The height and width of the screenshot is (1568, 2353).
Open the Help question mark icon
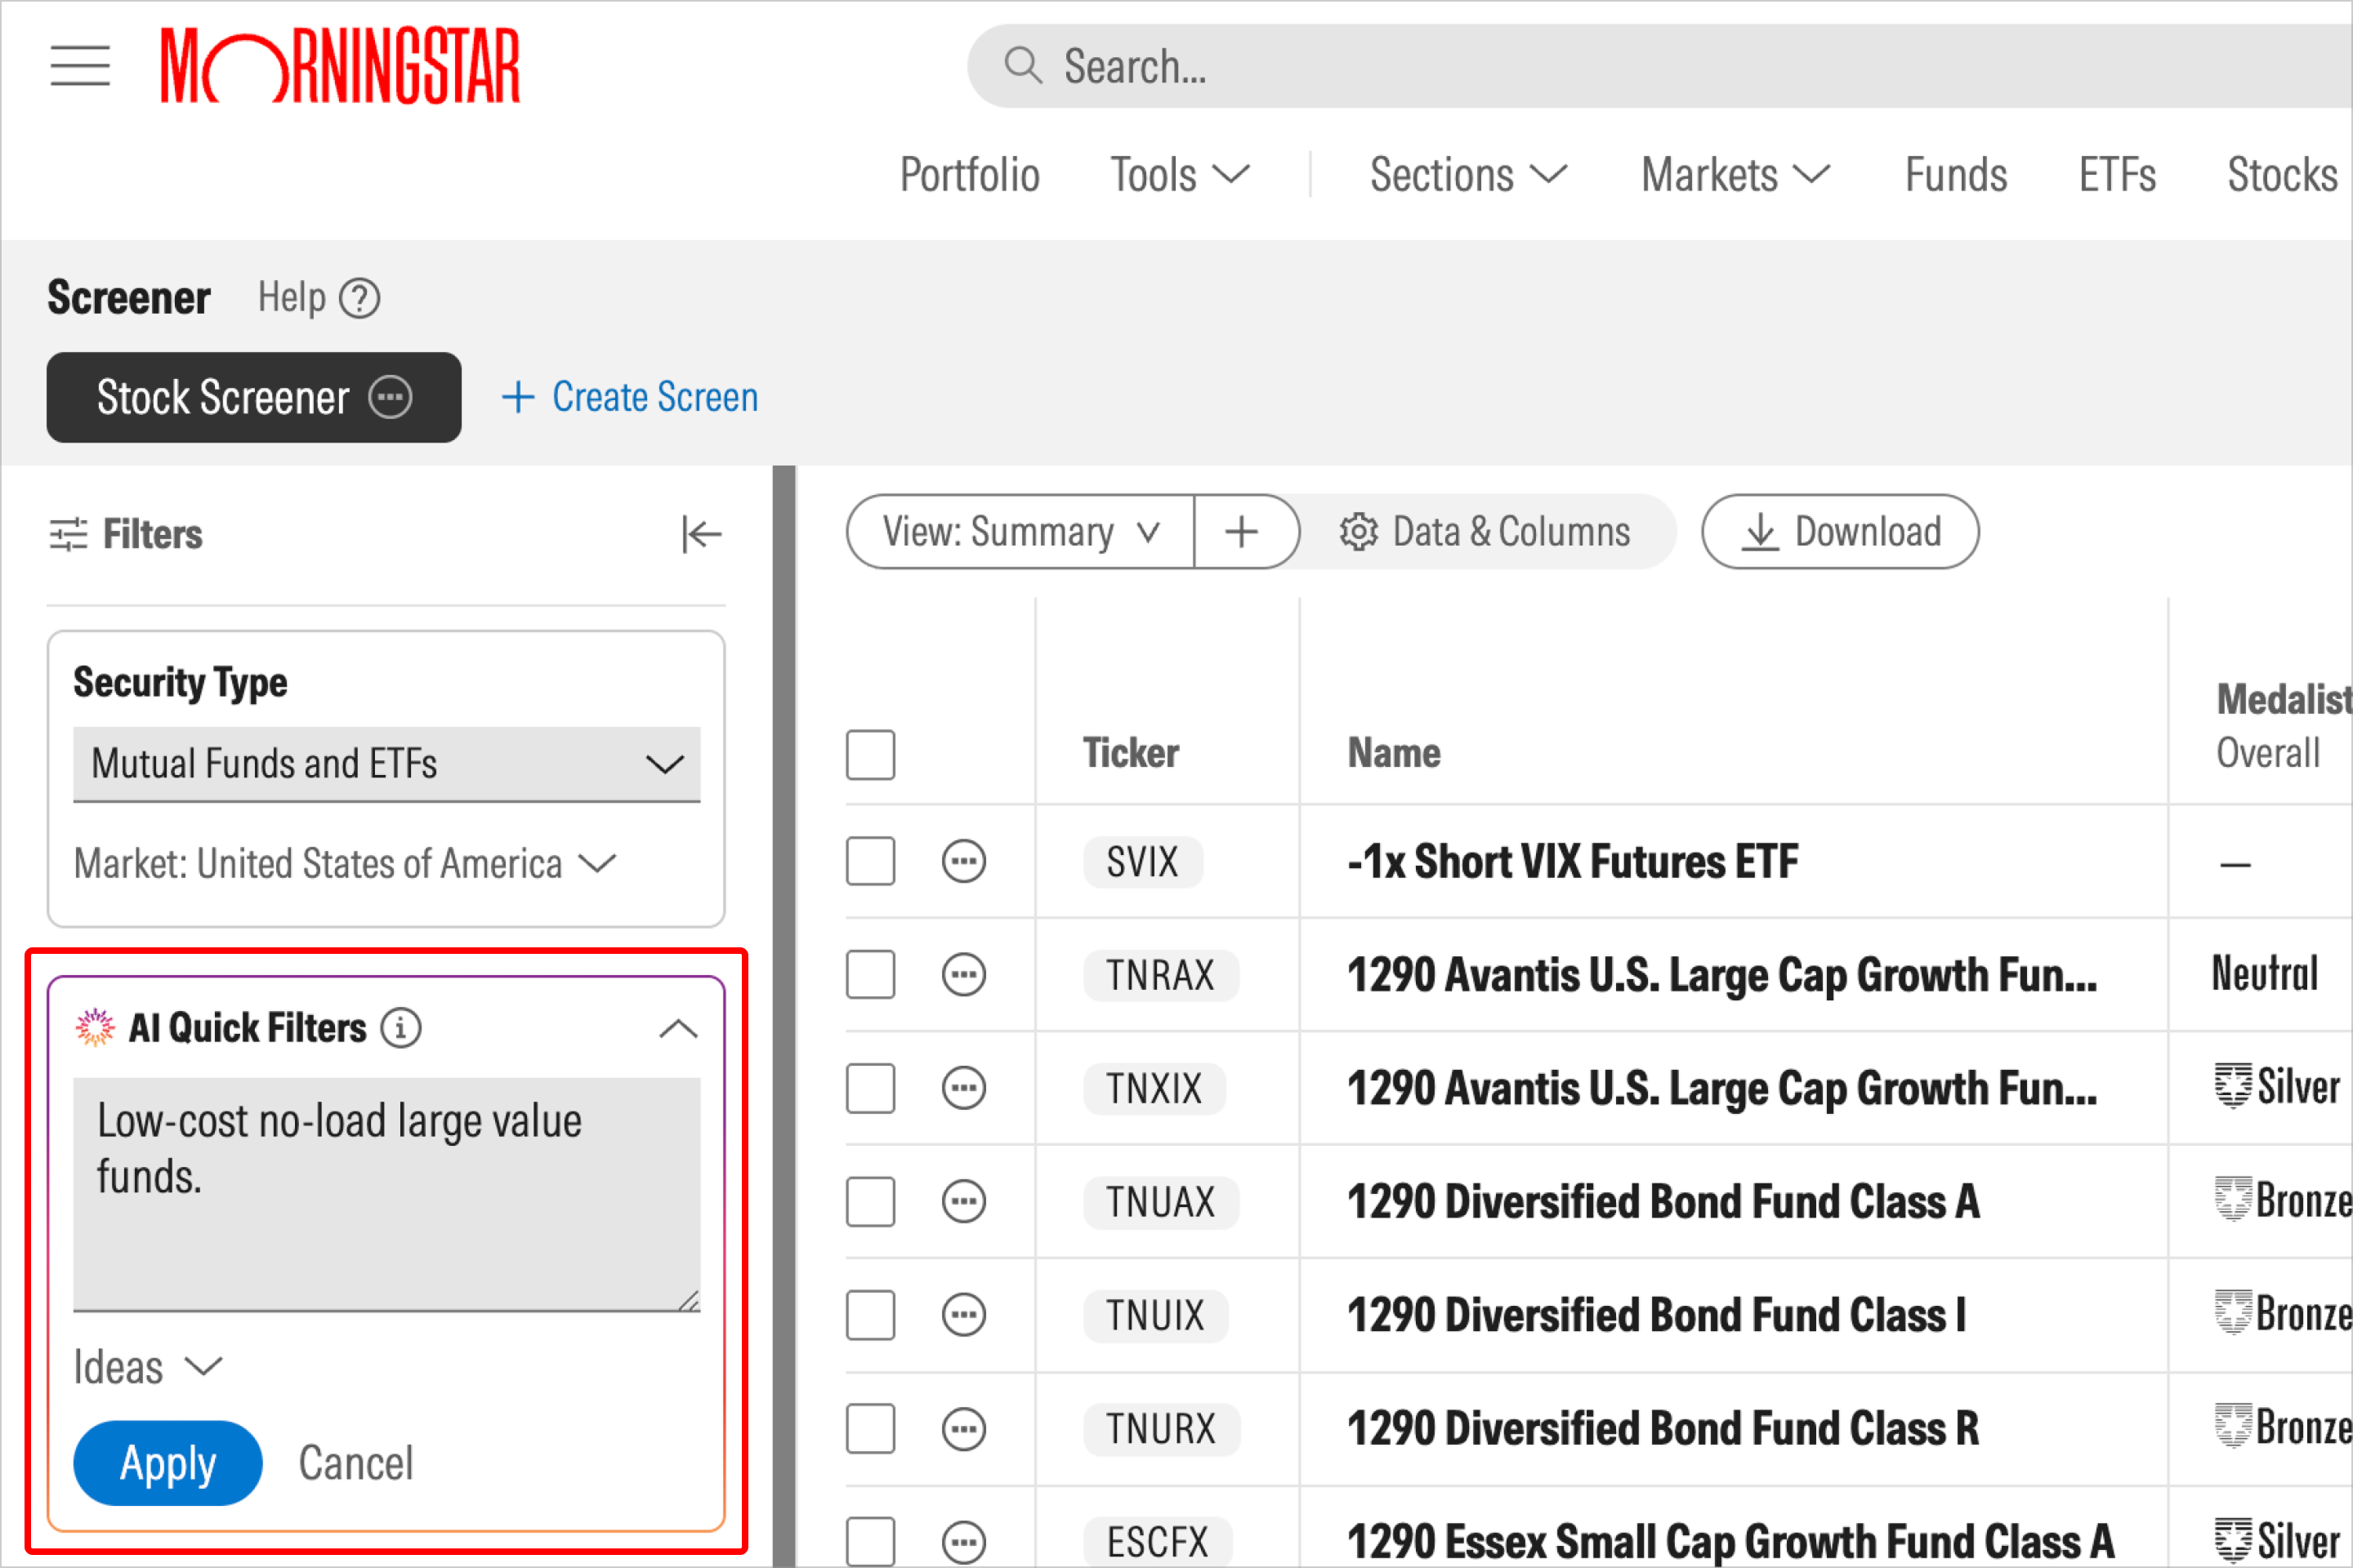pos(359,298)
